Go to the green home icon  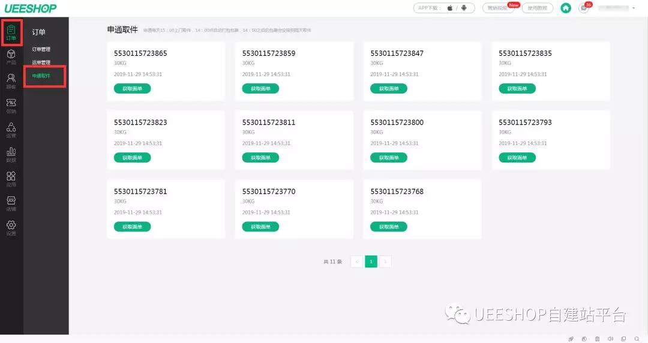(565, 8)
